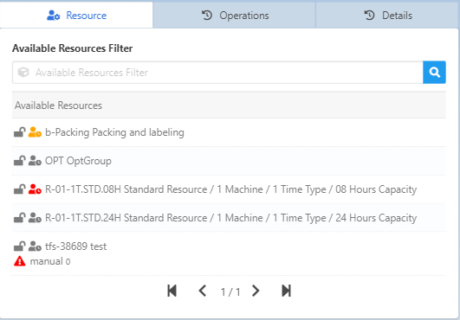Click the Operations tab history icon
The width and height of the screenshot is (460, 320).
pyautogui.click(x=207, y=16)
